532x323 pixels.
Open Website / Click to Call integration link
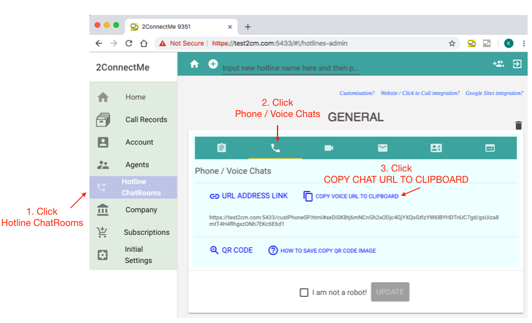(x=419, y=93)
